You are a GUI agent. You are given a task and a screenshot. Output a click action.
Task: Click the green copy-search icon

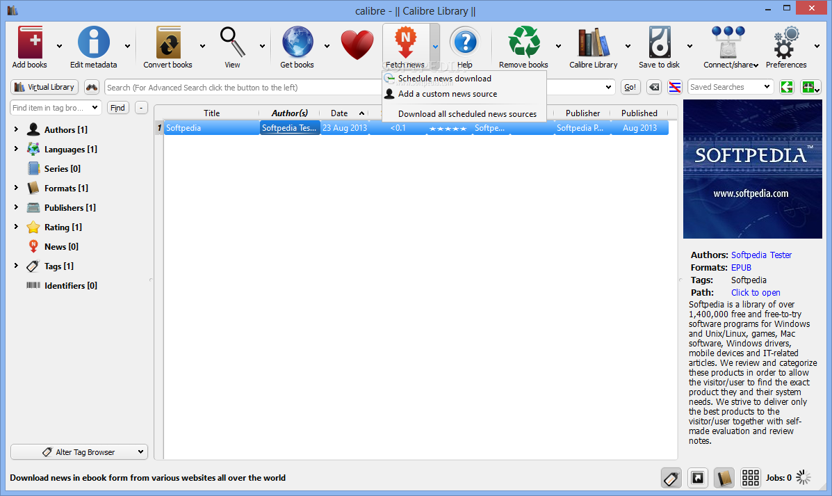(x=786, y=87)
